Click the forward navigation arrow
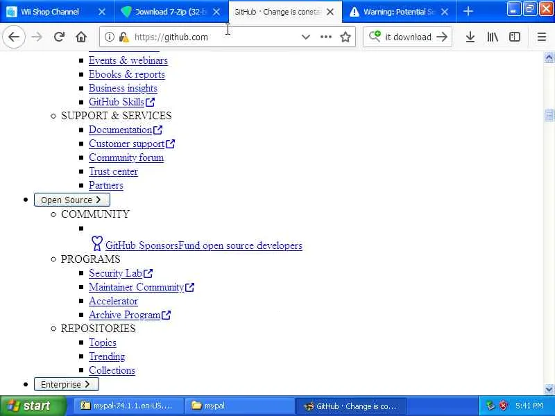The height and width of the screenshot is (416, 555). tap(37, 37)
